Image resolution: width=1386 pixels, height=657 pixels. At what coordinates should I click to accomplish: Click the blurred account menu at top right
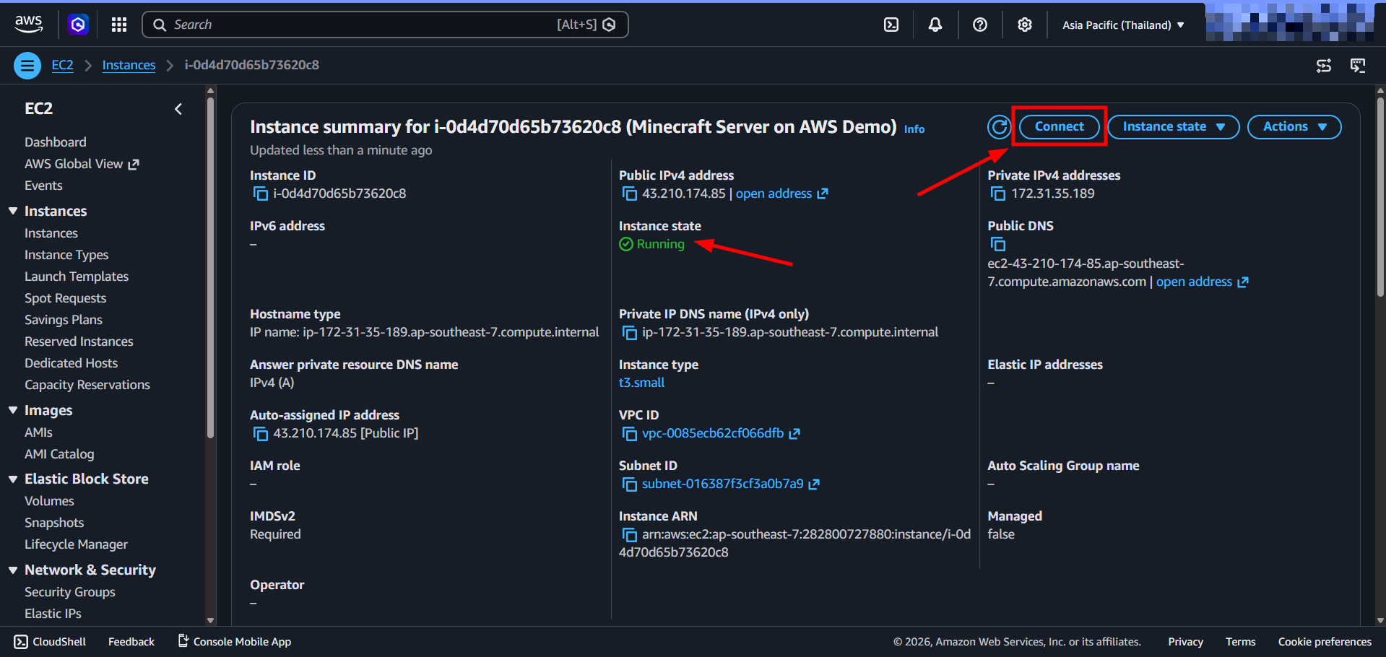tap(1290, 23)
